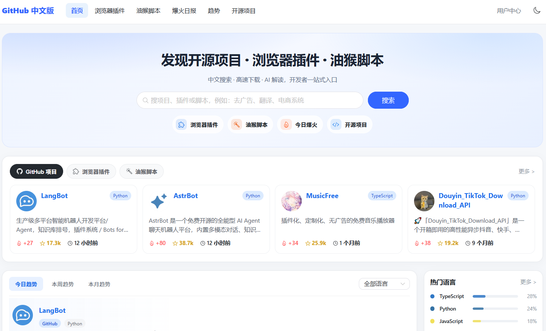Click the AstrBot sparkle logo icon

tap(159, 201)
